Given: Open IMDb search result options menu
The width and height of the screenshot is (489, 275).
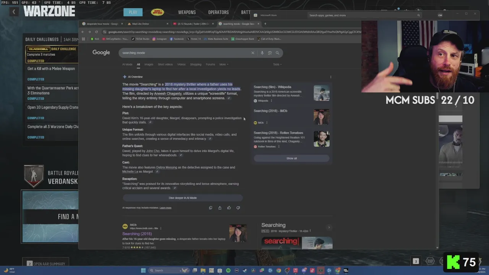Looking at the screenshot, I should point(160,228).
